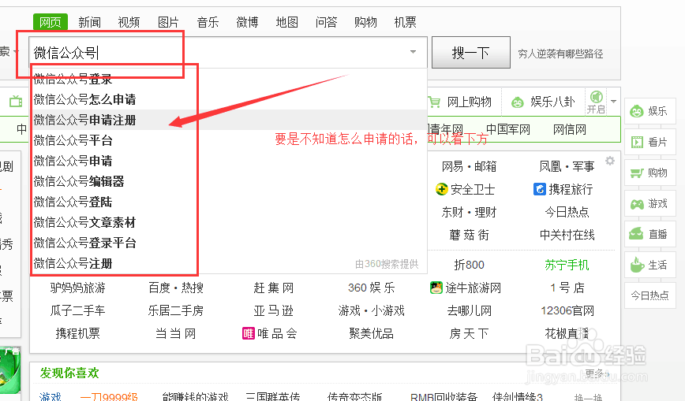The height and width of the screenshot is (401, 685).
Task: Expand the search box history arrow
Action: tap(413, 52)
